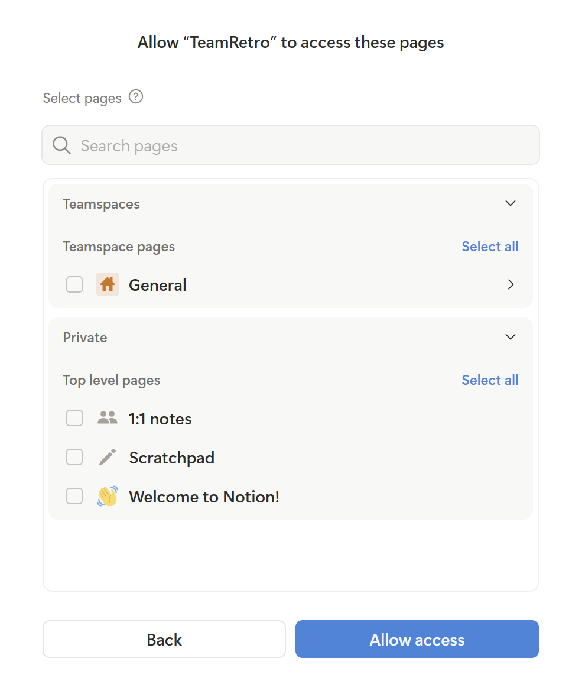Click the 1:1 notes people icon
This screenshot has width=585, height=681.
pyautogui.click(x=108, y=418)
